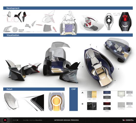Click the red circular logo in footer

4,120
